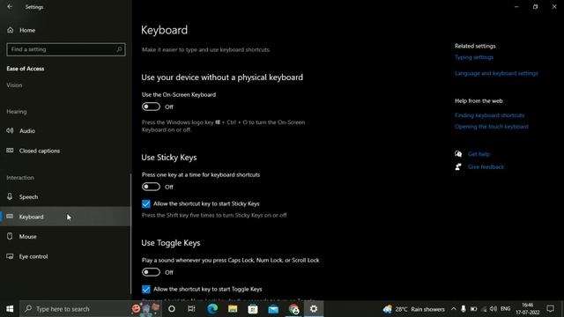Uncheck Allow shortcut key to start Sticky Keys
The image size is (564, 317).
146,203
